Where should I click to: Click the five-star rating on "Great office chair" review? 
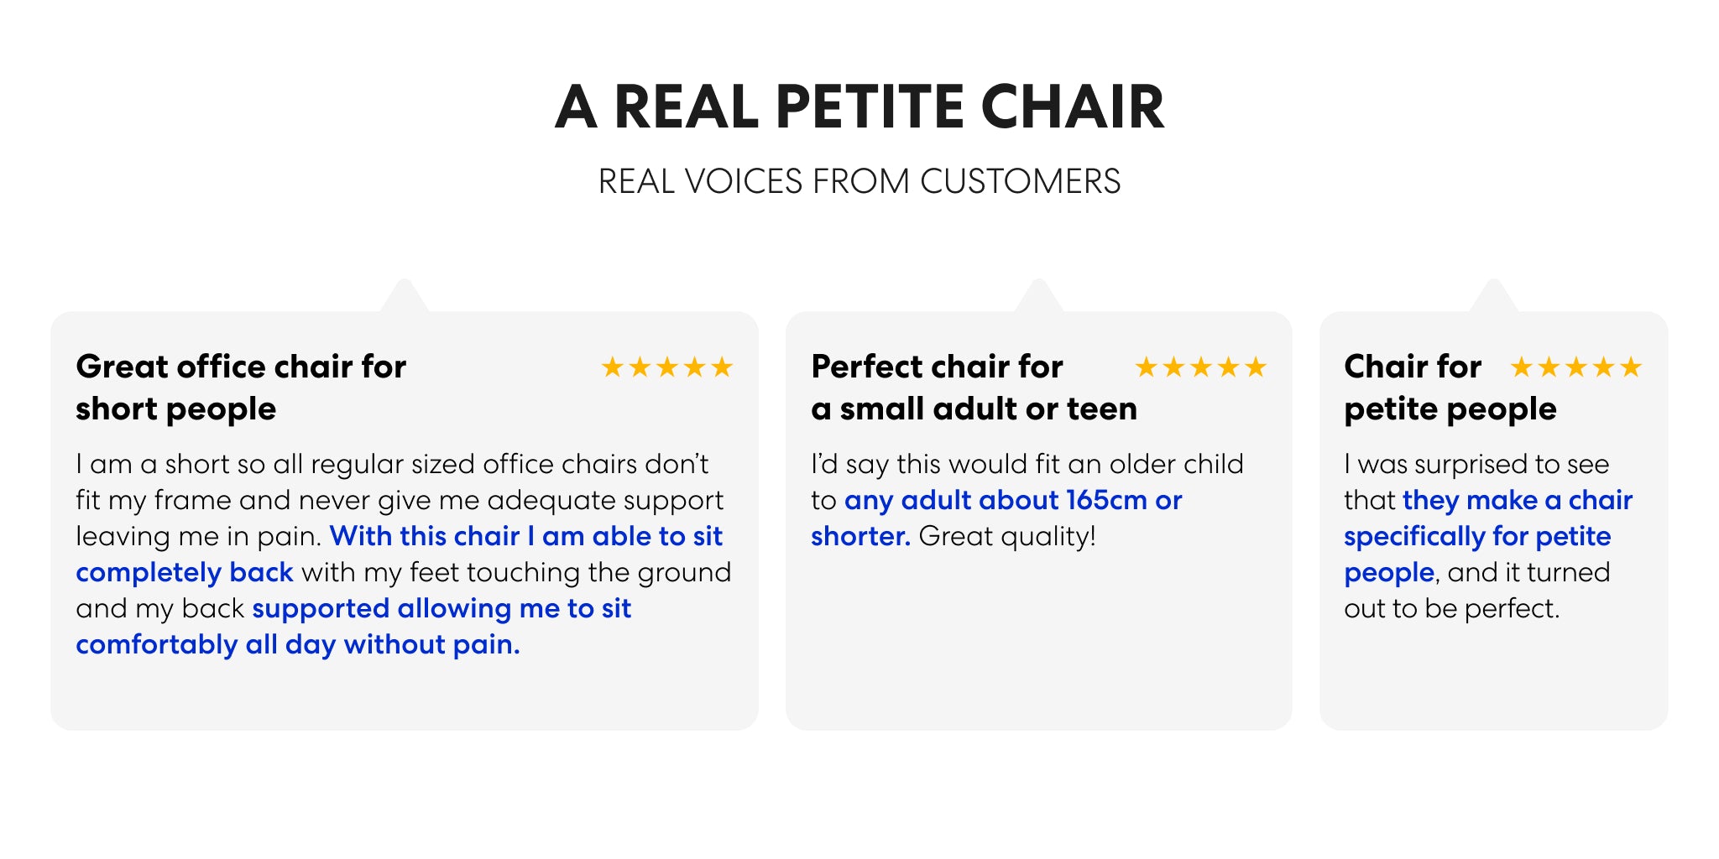pos(667,367)
